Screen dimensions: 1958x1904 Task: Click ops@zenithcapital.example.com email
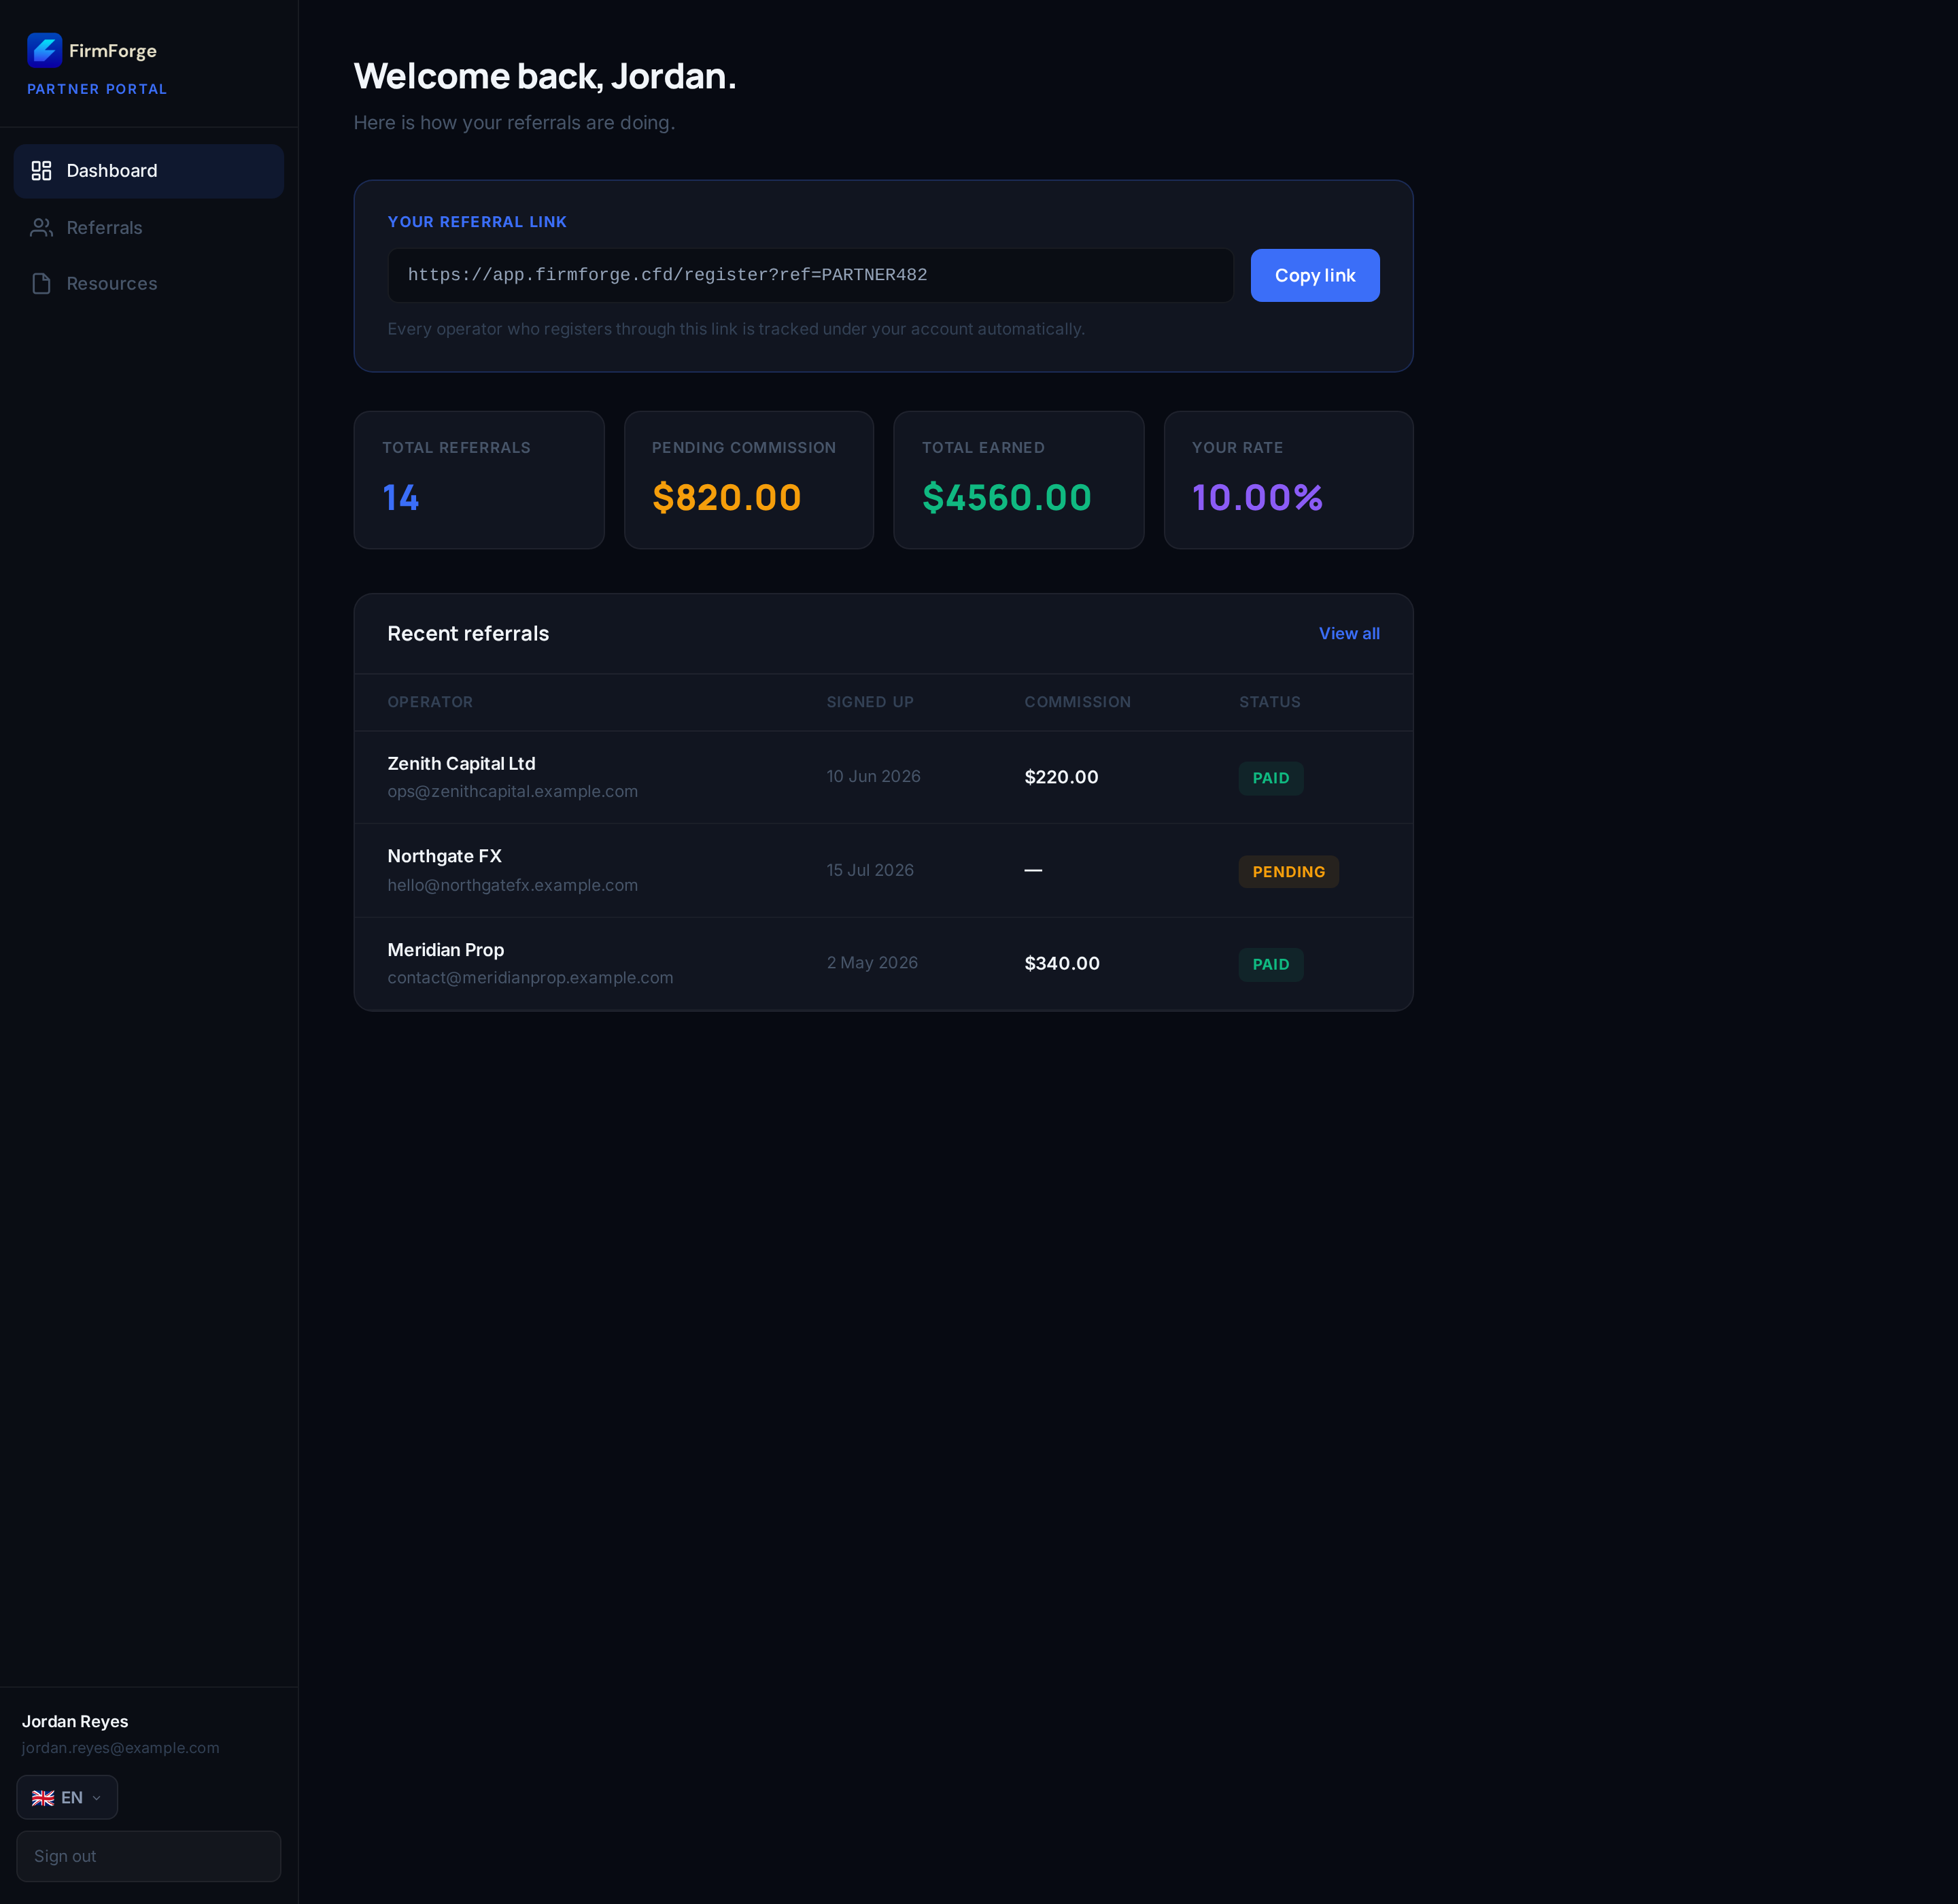[513, 792]
